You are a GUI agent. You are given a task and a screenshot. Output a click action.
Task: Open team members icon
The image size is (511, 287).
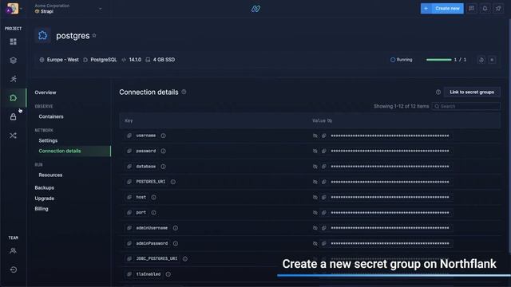point(13,251)
